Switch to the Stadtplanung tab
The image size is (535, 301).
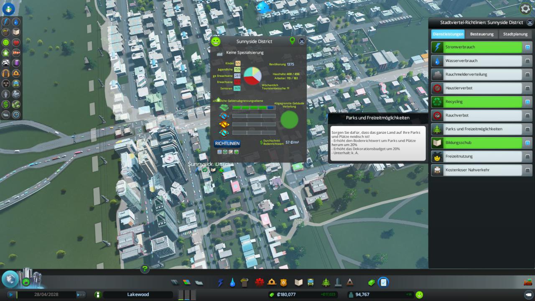pyautogui.click(x=515, y=34)
